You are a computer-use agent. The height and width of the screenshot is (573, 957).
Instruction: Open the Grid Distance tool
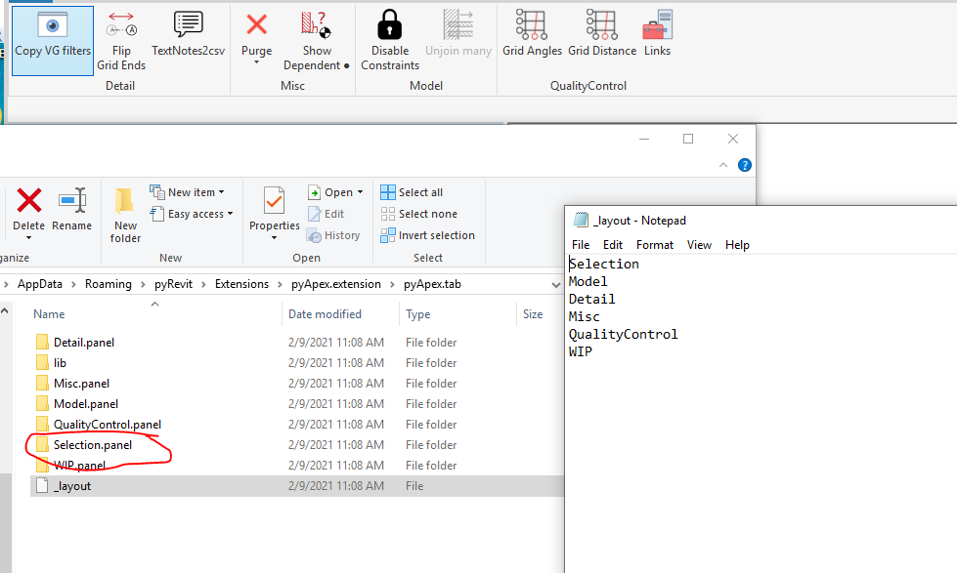tap(601, 39)
